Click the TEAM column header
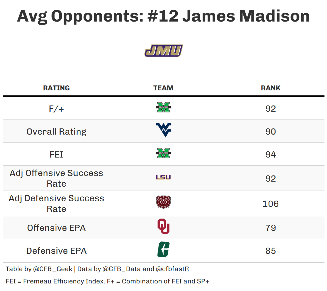 pos(163,88)
